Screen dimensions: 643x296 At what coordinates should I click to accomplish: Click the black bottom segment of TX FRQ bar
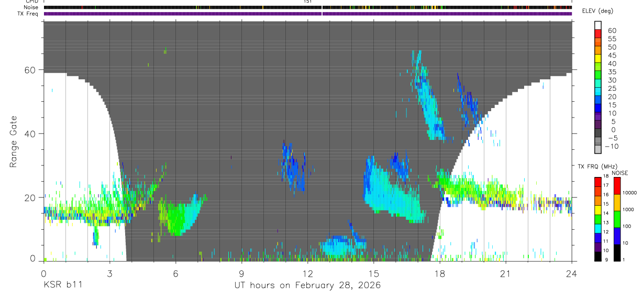[x=598, y=256]
